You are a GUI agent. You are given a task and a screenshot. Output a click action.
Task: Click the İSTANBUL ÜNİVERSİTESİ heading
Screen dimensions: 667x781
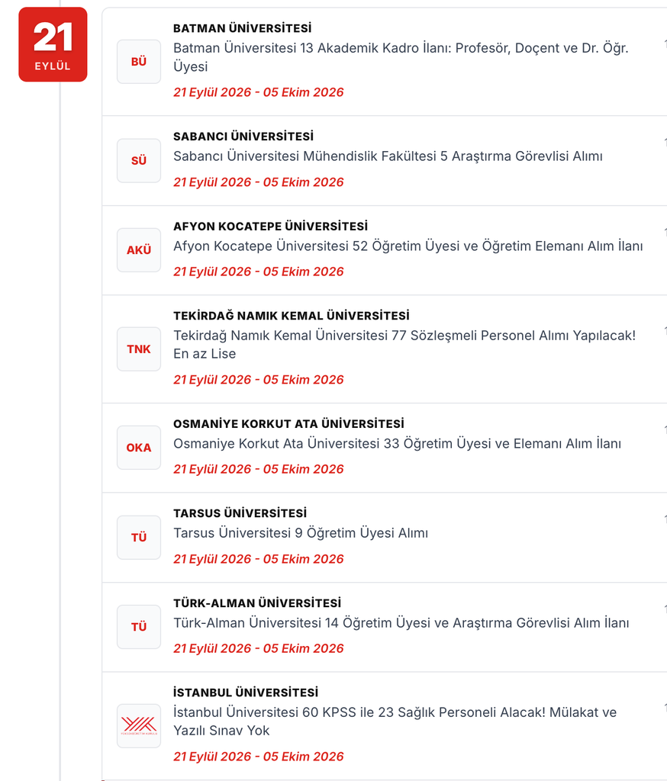pos(246,693)
